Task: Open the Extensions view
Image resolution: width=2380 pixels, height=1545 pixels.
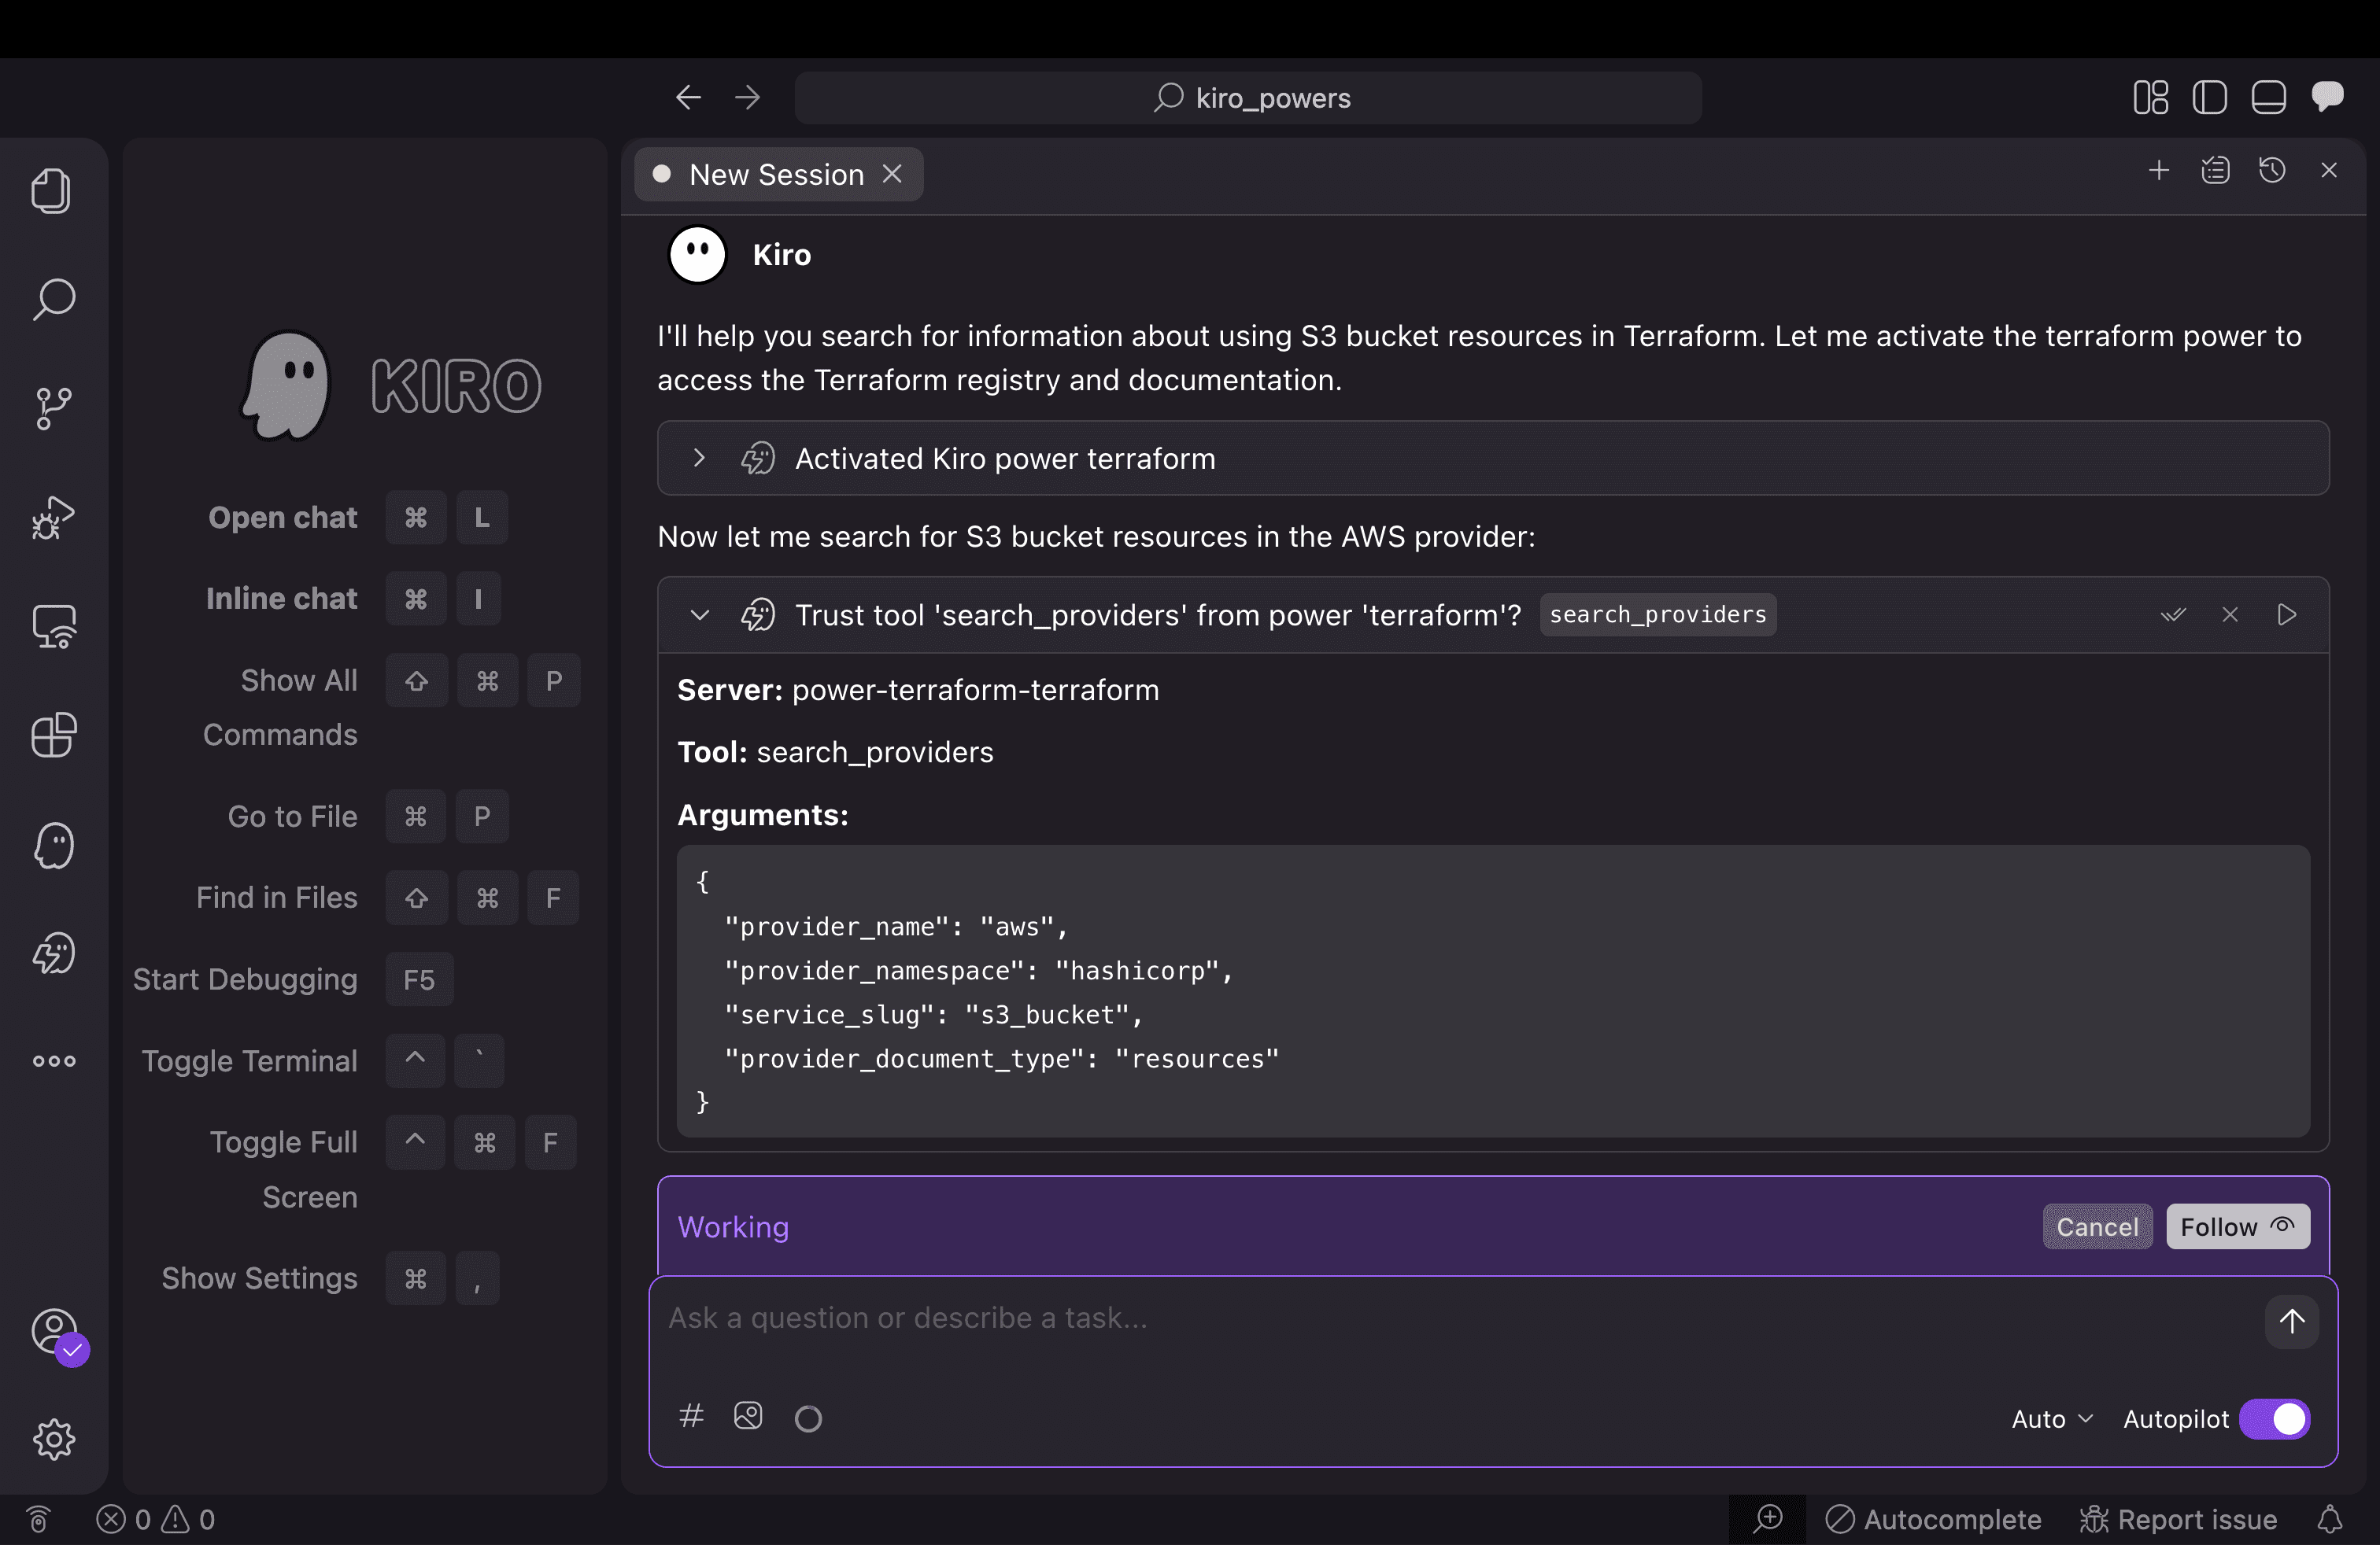Action: click(52, 736)
